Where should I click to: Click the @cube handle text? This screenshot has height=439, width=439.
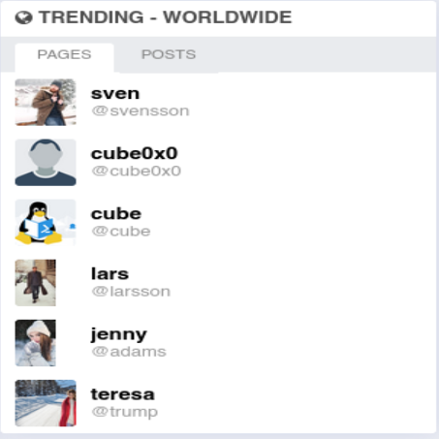coord(121,232)
